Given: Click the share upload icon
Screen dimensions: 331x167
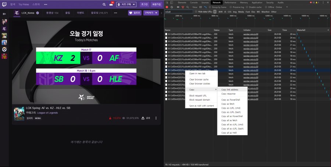Looking at the screenshot, I should click(143, 118).
